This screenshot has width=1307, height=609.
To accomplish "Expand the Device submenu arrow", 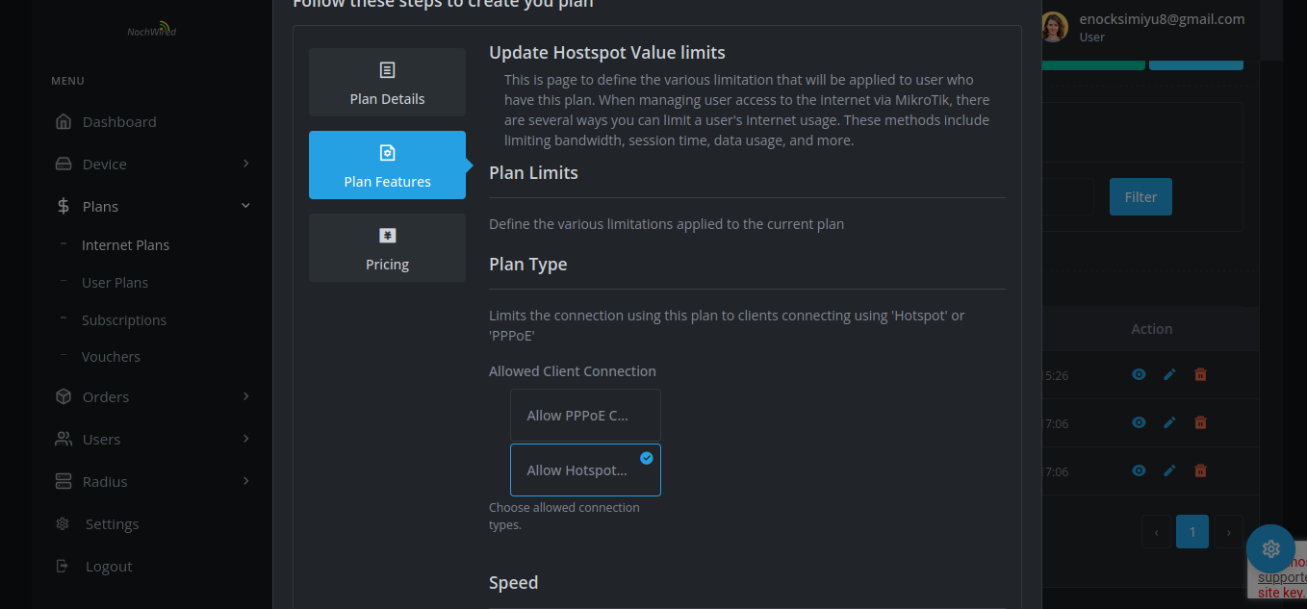I will pos(245,164).
